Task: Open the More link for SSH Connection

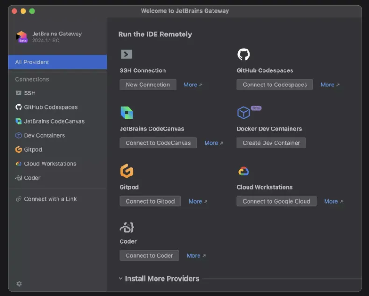Action: click(193, 85)
